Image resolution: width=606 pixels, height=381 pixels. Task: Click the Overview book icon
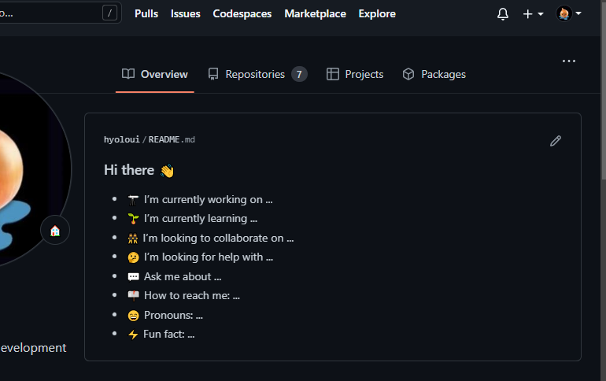click(128, 74)
